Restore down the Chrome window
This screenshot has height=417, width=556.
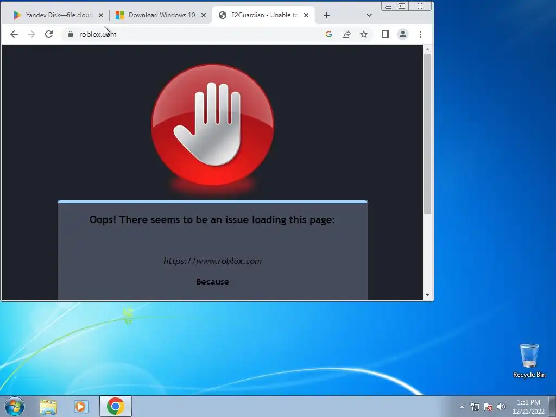coord(402,6)
